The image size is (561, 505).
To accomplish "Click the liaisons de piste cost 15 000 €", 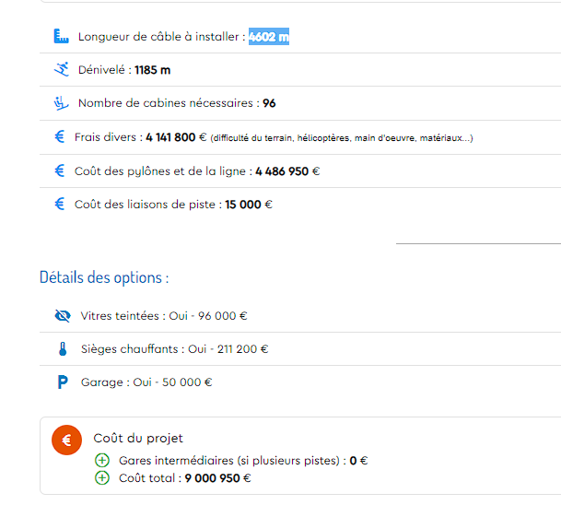I will click(249, 205).
